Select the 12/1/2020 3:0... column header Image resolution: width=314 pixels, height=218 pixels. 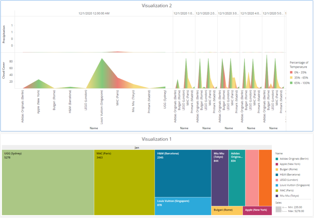click(x=228, y=14)
